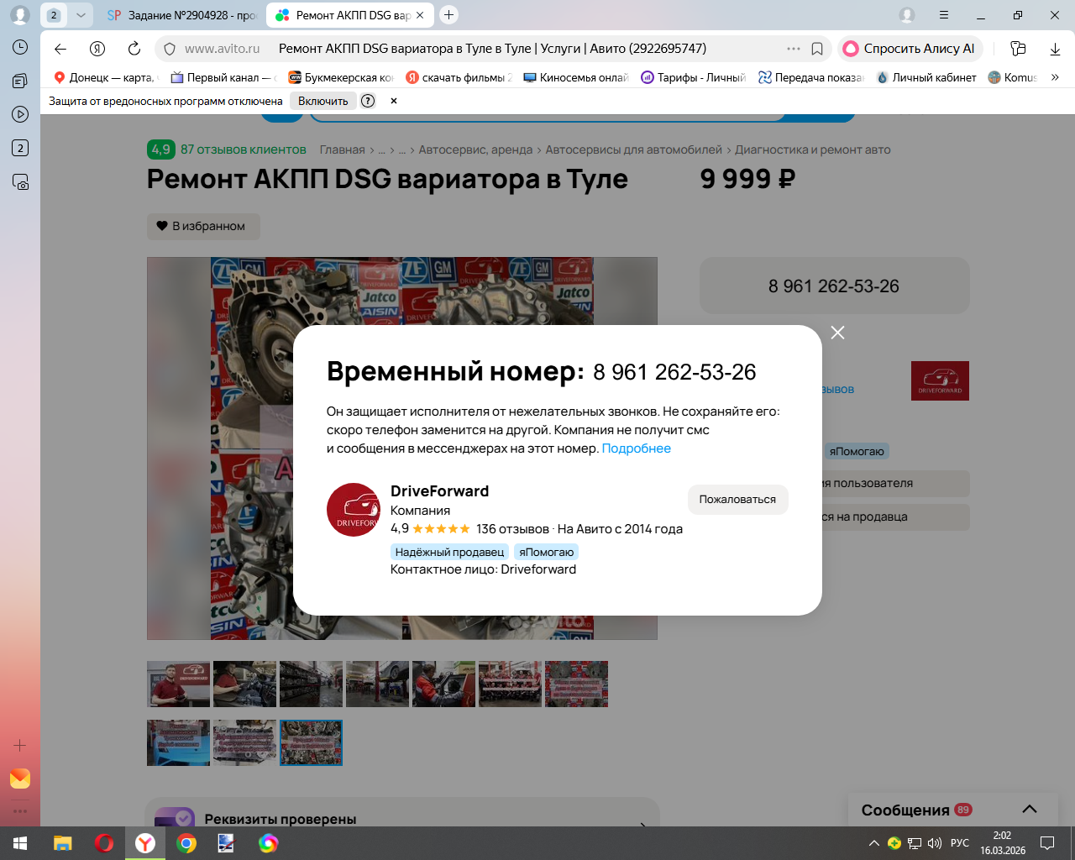Open Yandex Mail from the sidebar
The height and width of the screenshot is (860, 1075).
tap(20, 779)
